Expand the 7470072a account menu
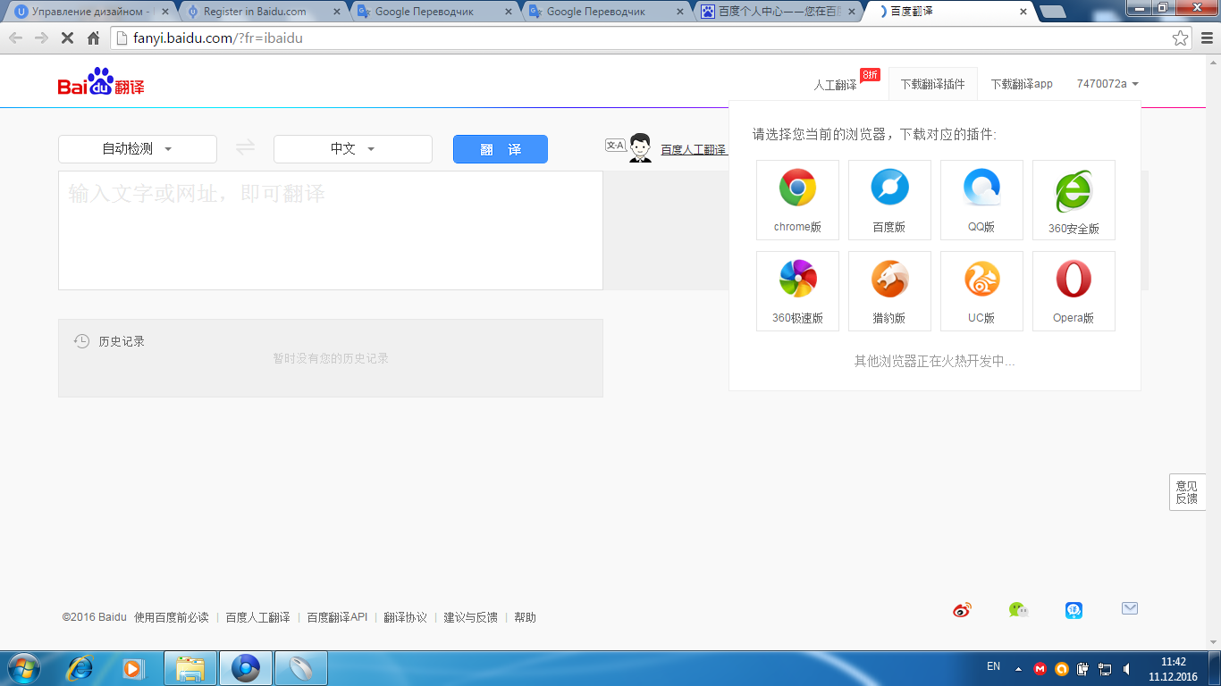The width and height of the screenshot is (1221, 686). click(x=1107, y=84)
